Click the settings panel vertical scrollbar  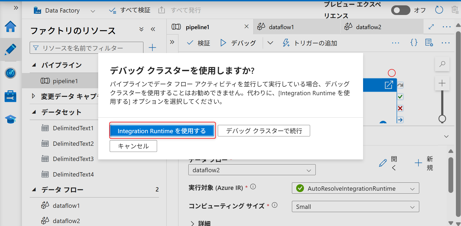[451, 175]
